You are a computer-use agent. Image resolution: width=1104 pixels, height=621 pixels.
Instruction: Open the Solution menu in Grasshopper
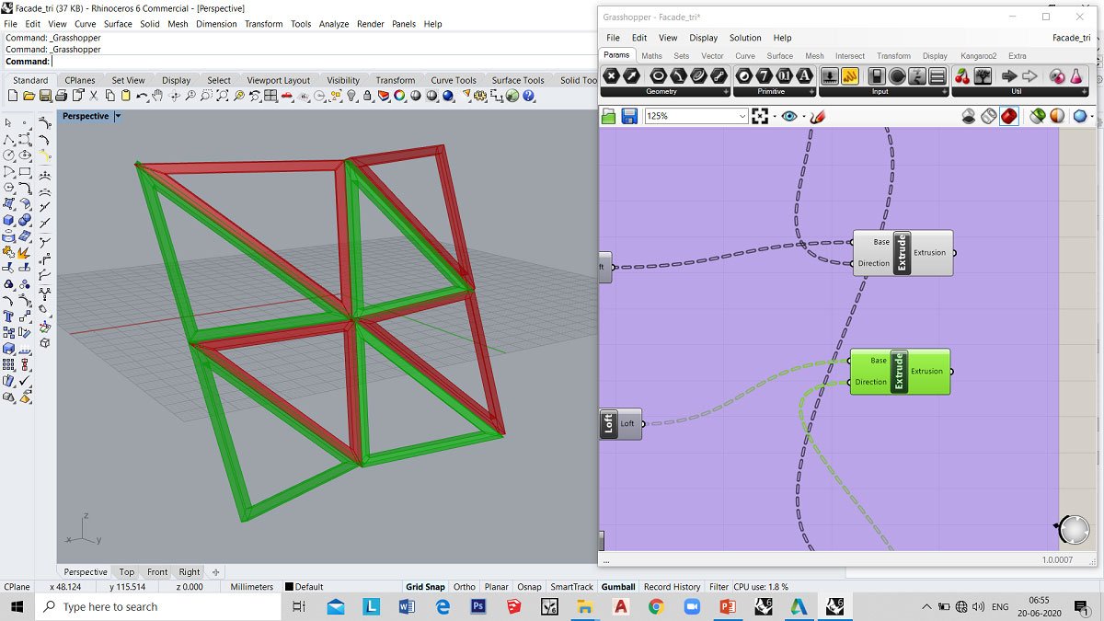(x=744, y=38)
